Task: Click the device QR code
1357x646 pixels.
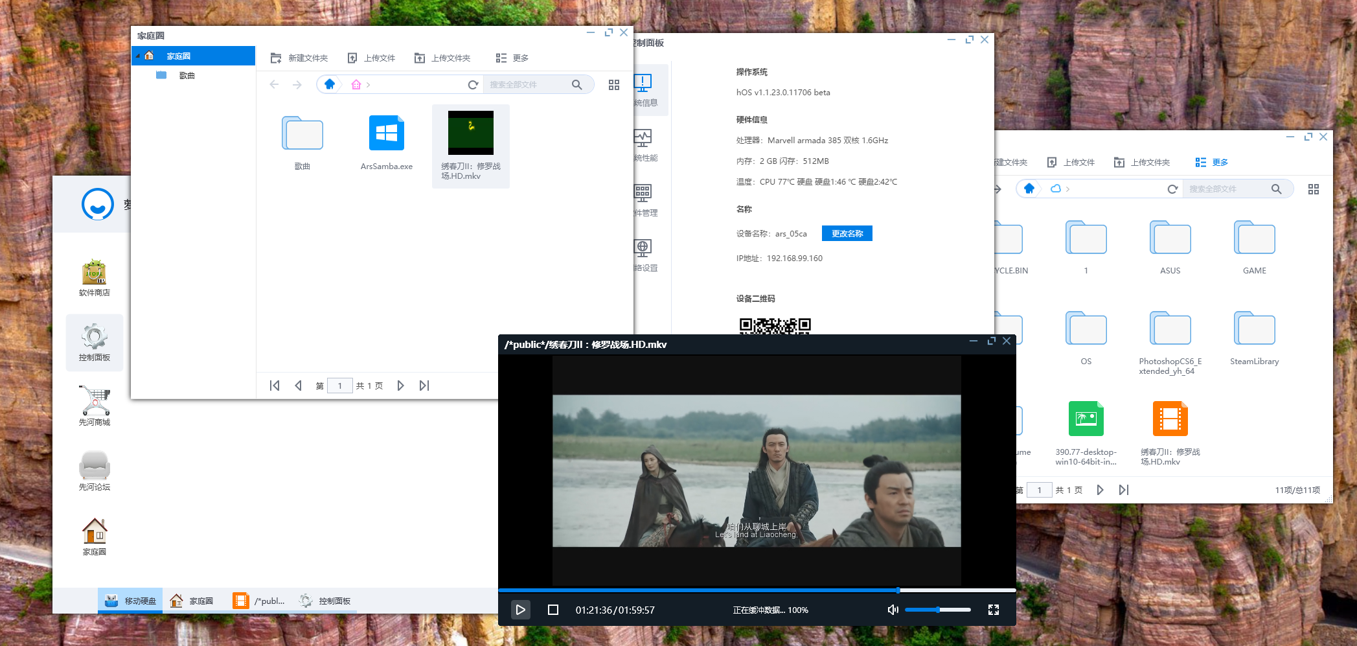Action: [775, 325]
